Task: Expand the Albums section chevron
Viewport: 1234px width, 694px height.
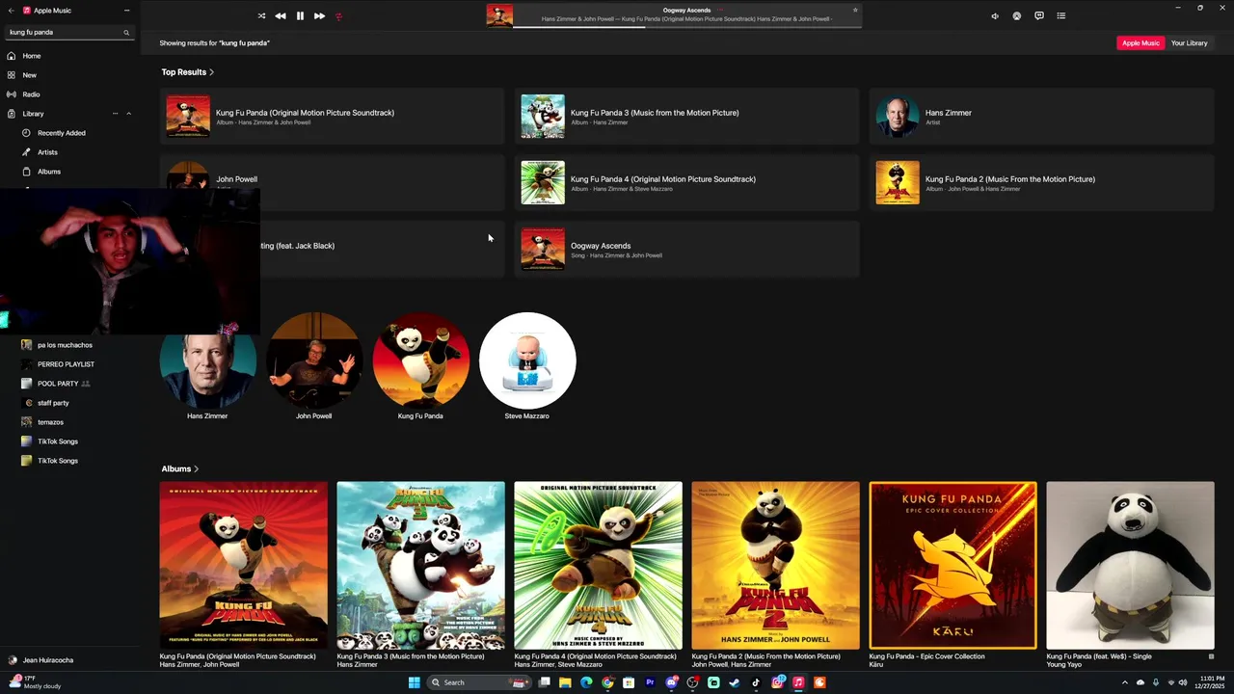Action: point(196,469)
